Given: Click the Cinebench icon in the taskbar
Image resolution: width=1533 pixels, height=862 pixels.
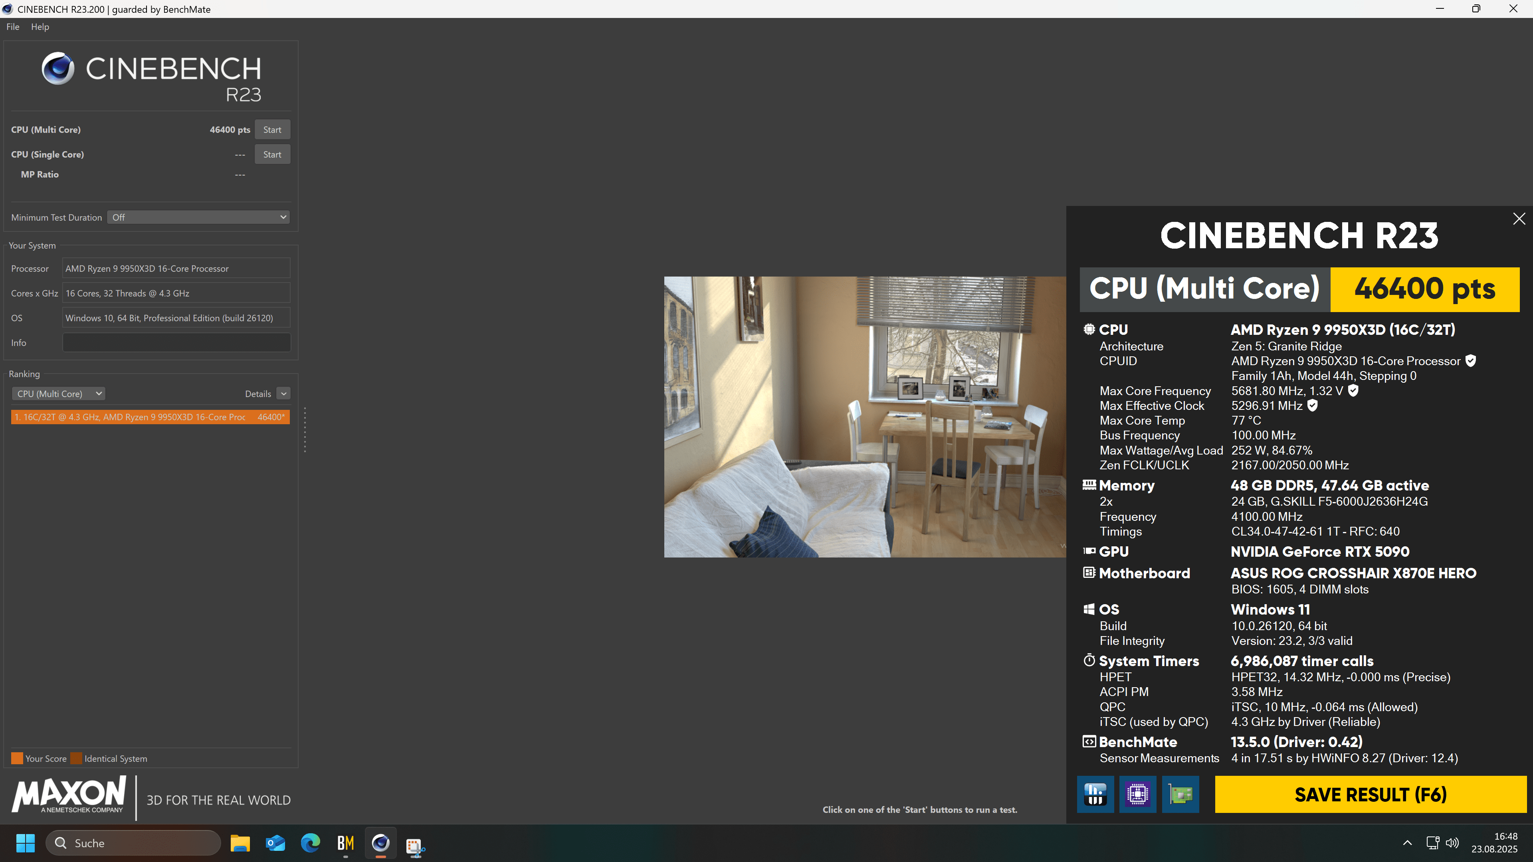Looking at the screenshot, I should [381, 843].
